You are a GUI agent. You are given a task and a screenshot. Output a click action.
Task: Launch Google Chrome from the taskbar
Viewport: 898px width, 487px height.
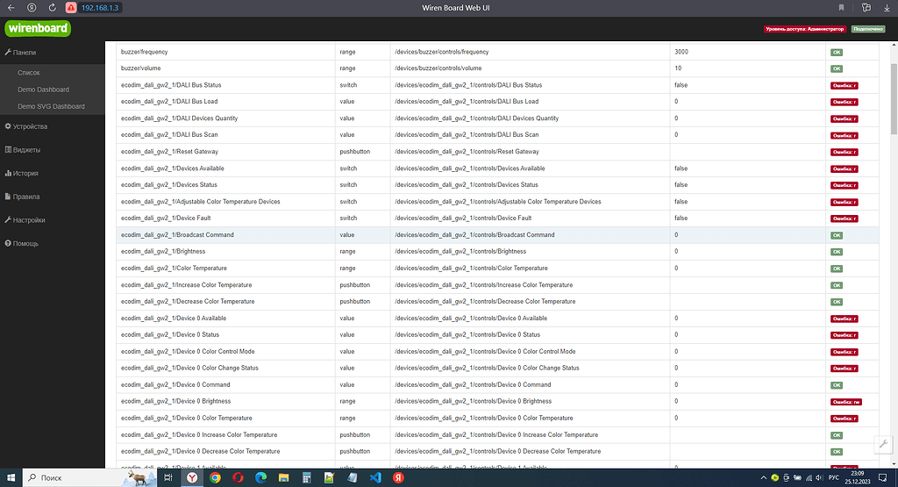pyautogui.click(x=216, y=477)
